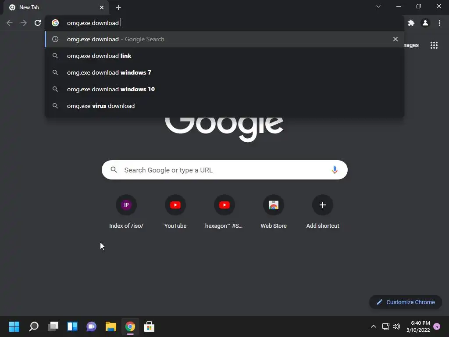The height and width of the screenshot is (337, 449).
Task: Open the Windows Start menu
Action: (x=14, y=326)
